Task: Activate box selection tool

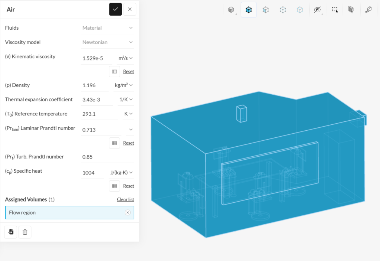Action: pos(335,10)
